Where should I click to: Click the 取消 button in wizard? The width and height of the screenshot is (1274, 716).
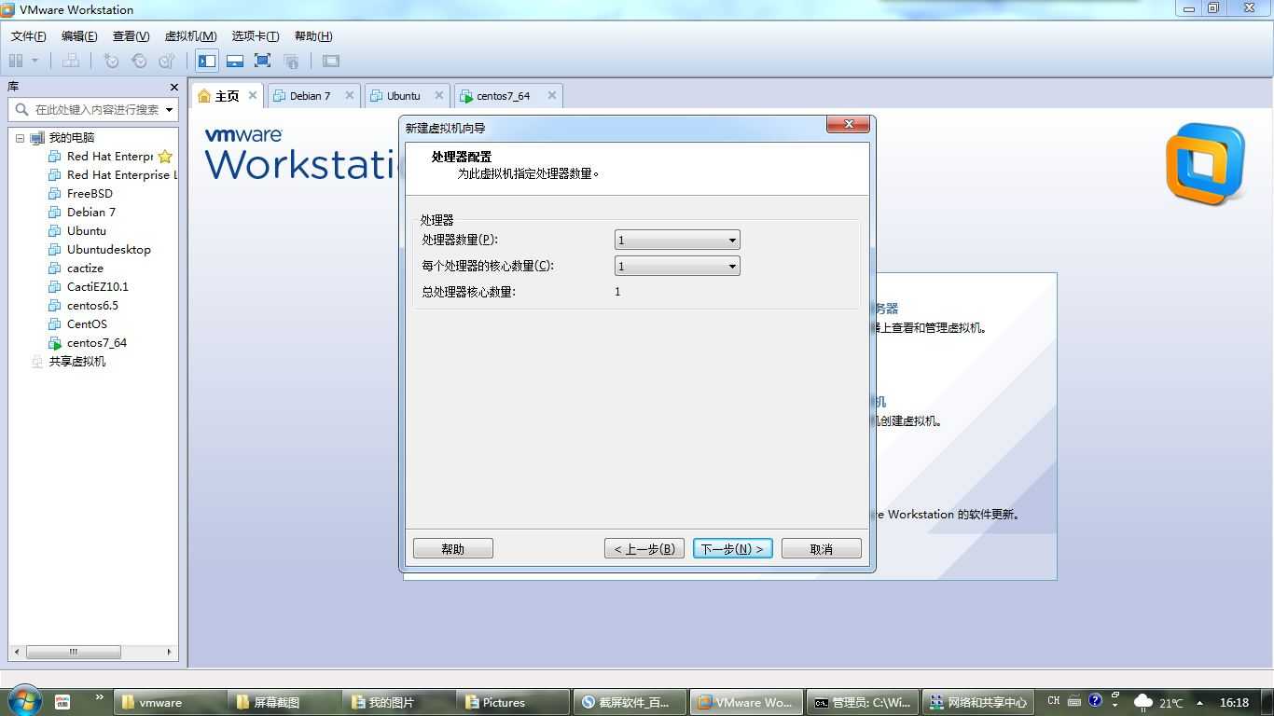(821, 549)
